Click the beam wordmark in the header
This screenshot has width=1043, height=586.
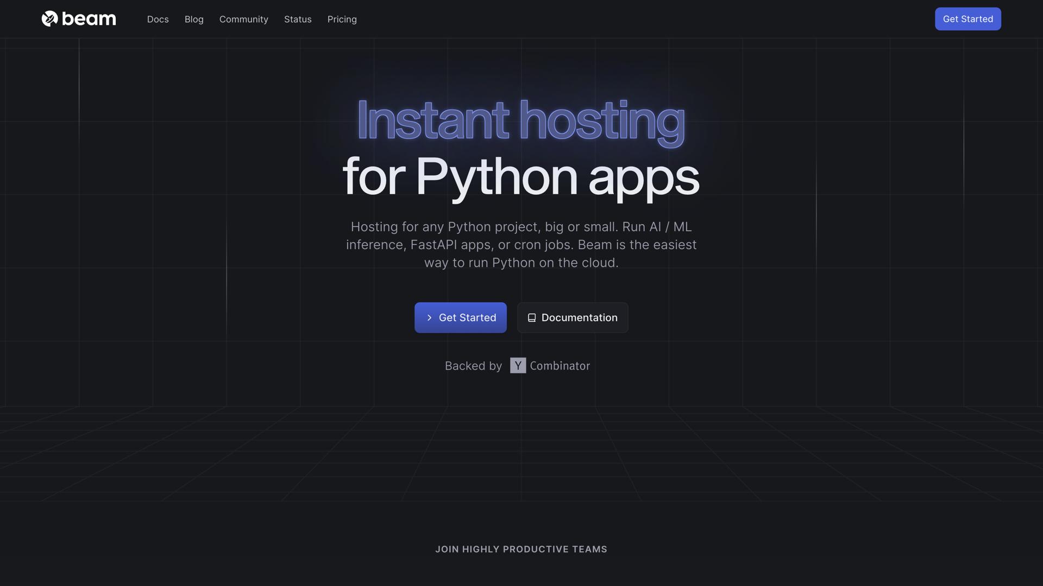89,19
